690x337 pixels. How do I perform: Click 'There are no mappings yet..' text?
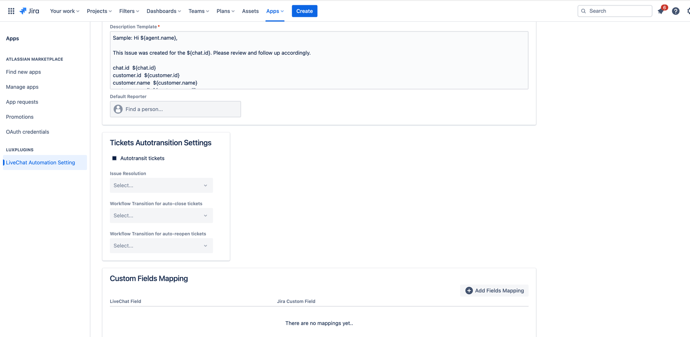click(319, 323)
